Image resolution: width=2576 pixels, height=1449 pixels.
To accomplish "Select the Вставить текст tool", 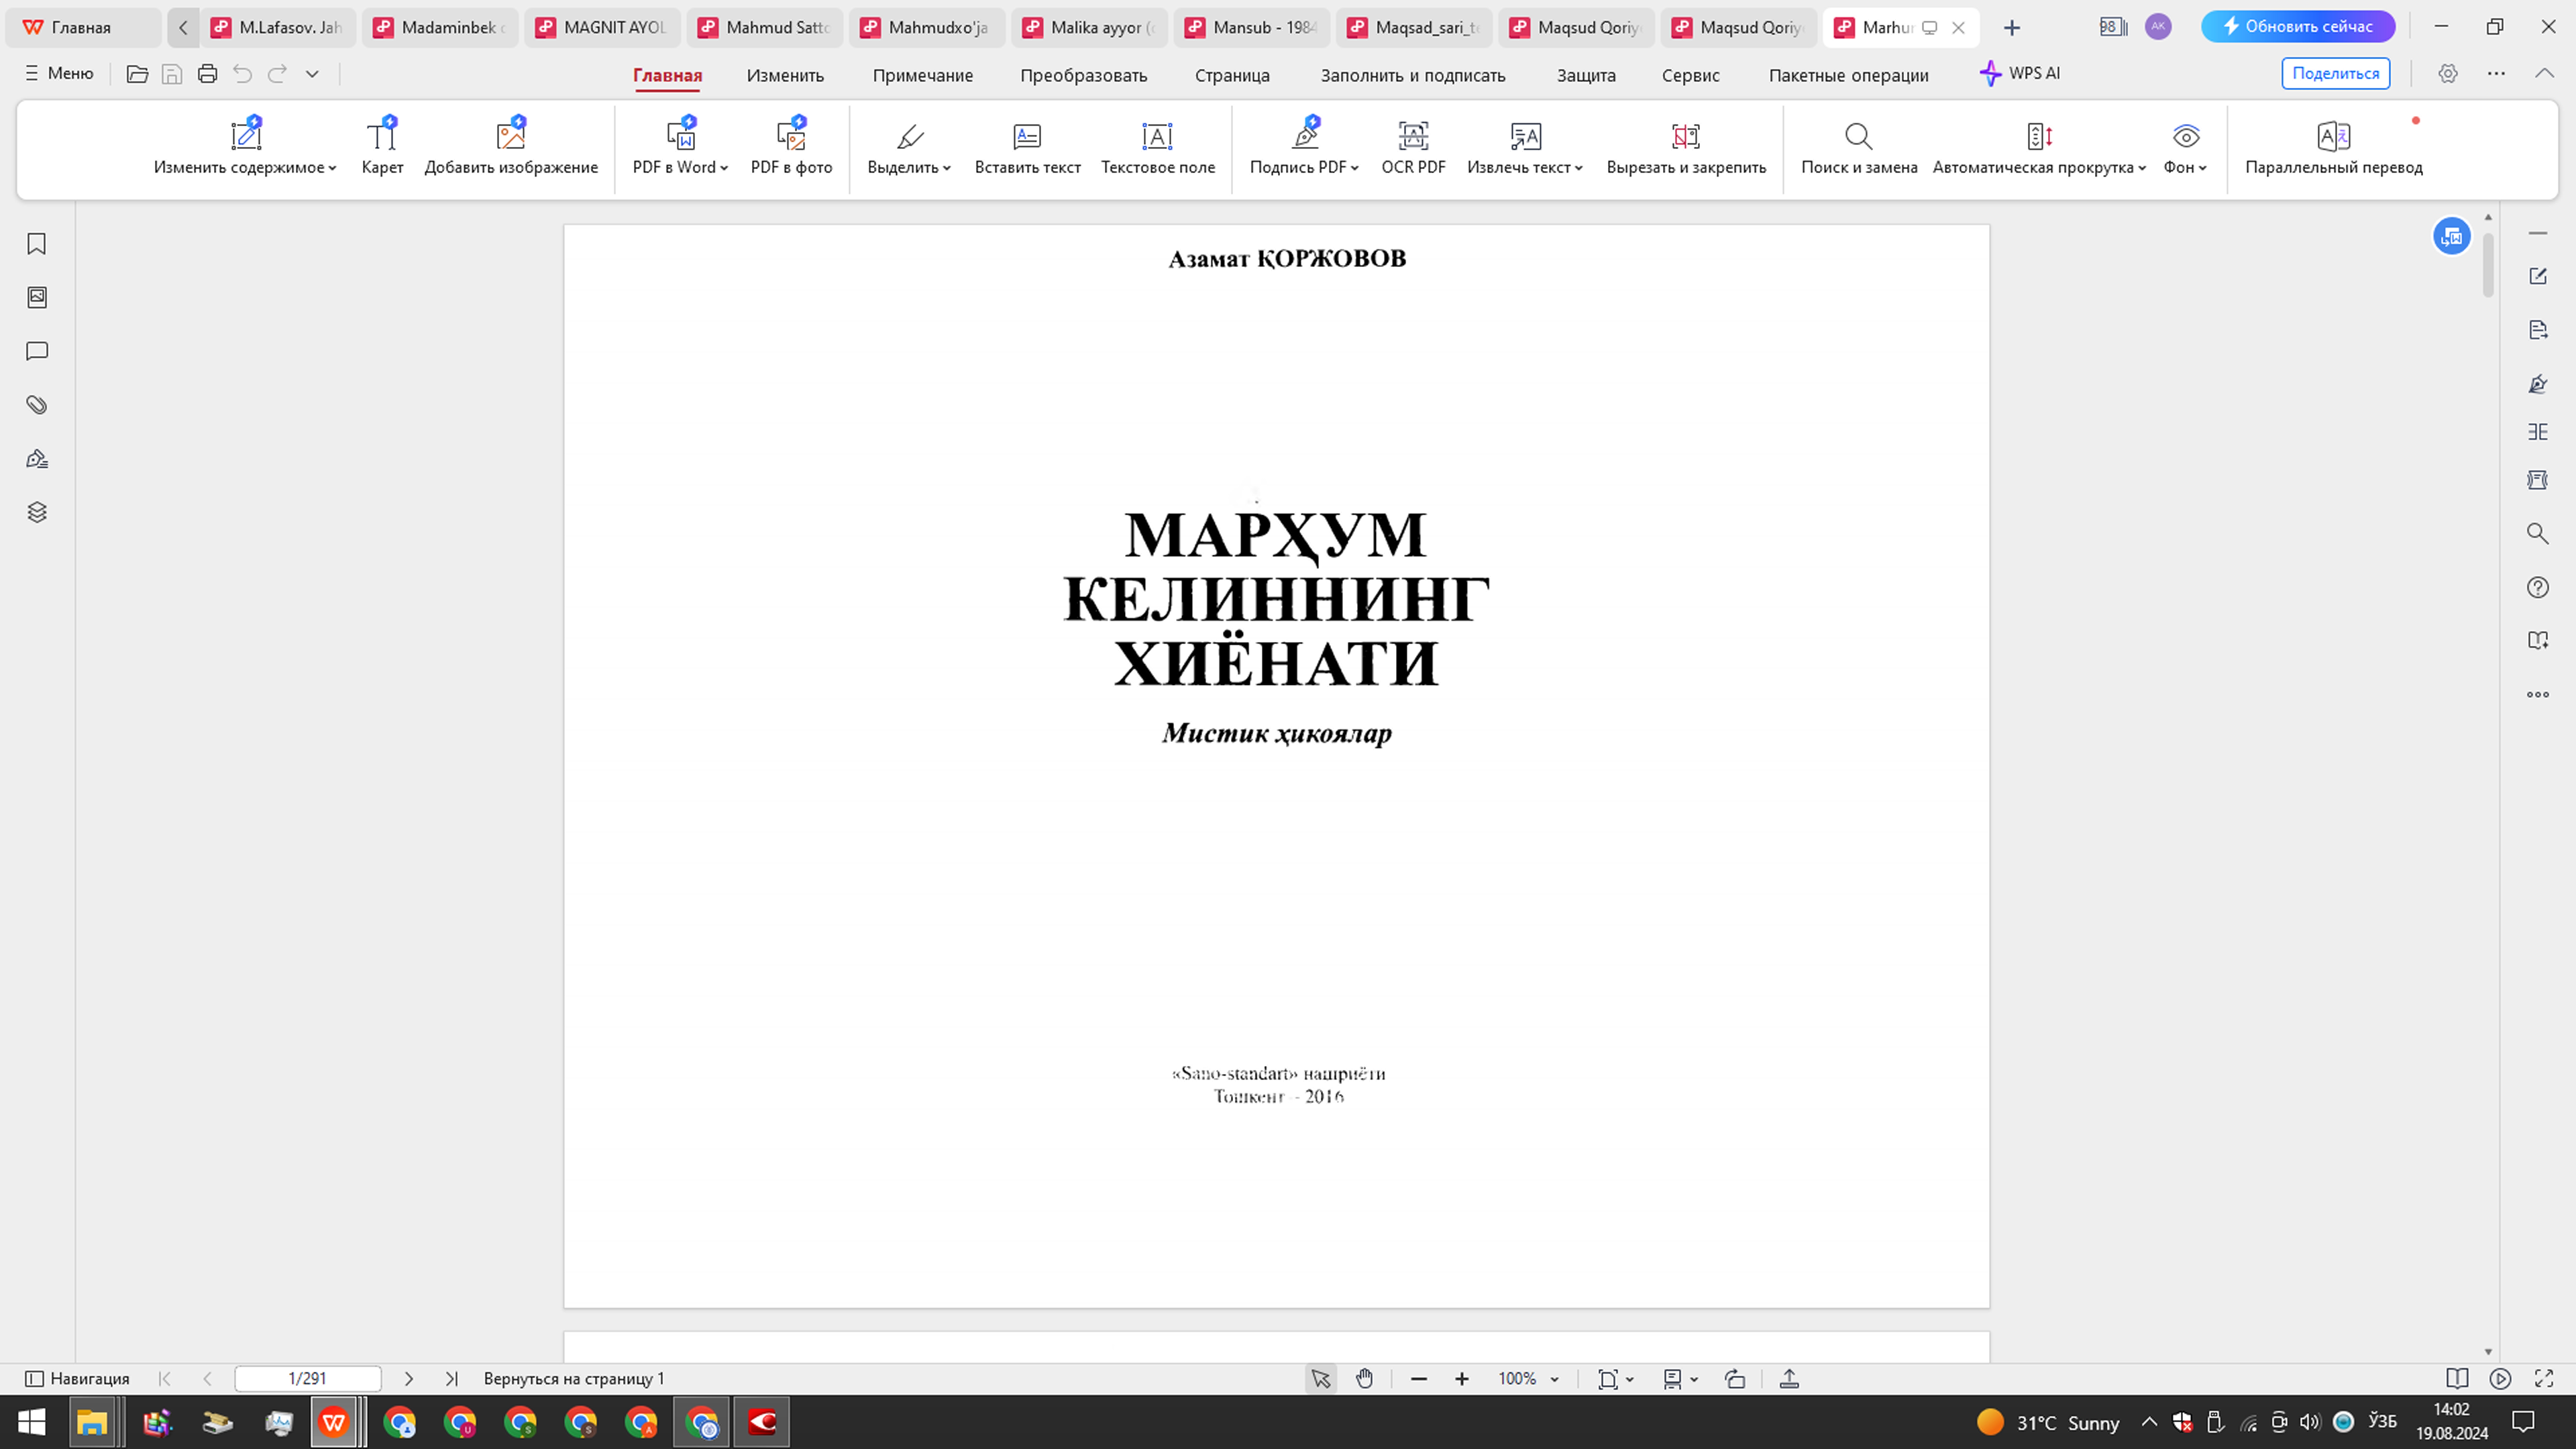I will click(1027, 147).
